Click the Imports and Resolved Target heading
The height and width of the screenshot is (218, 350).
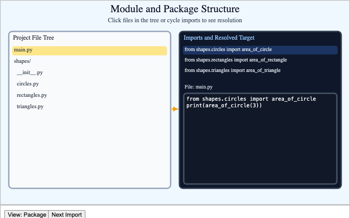219,38
